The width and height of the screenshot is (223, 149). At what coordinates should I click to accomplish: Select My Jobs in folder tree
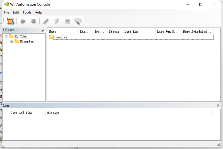(20, 36)
